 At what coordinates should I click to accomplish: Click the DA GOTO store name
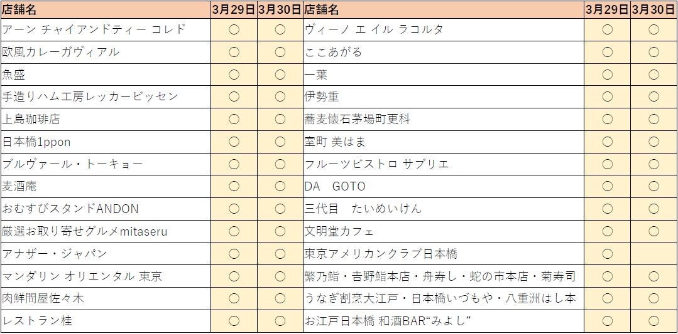point(335,186)
